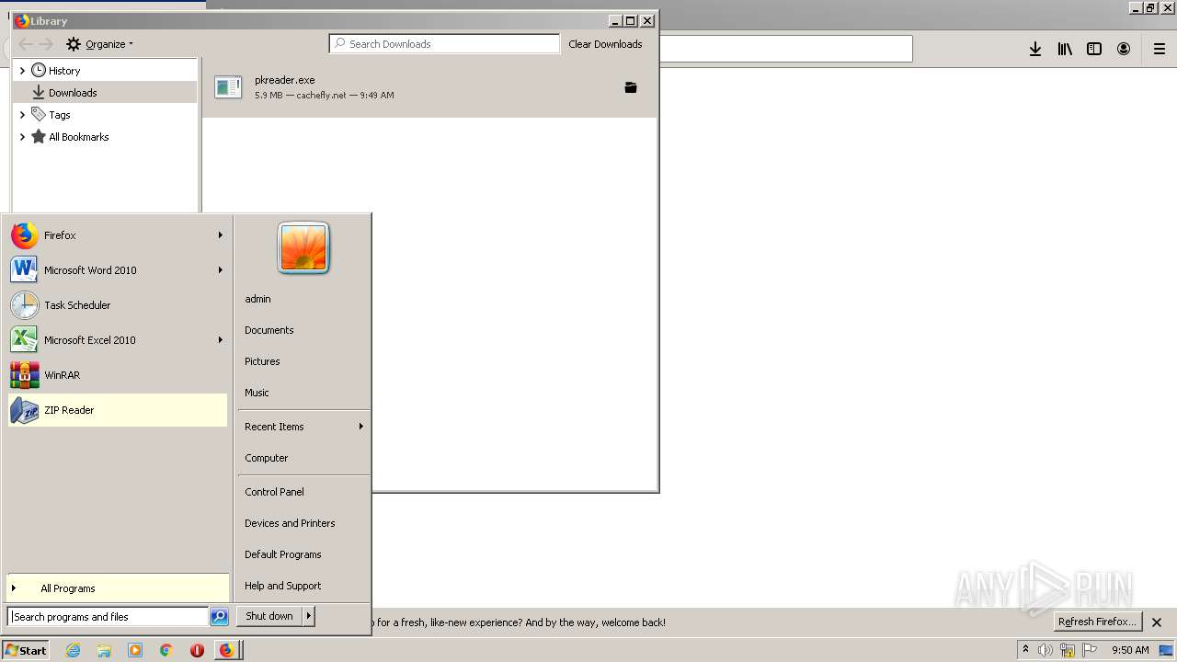1177x662 pixels.
Task: Open Computer from Start menu
Action: pos(267,458)
